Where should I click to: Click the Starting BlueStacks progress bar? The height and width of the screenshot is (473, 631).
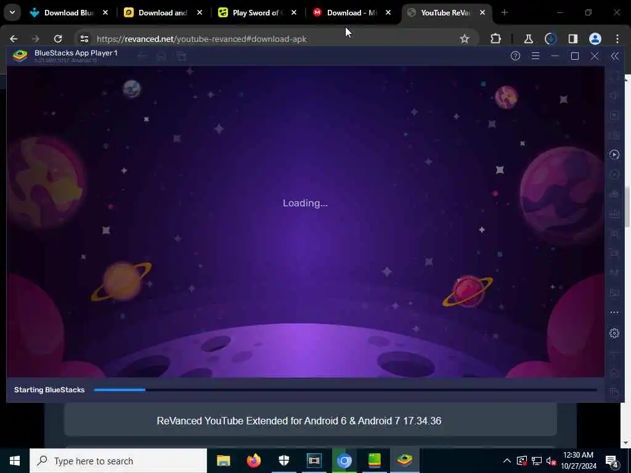(345, 390)
